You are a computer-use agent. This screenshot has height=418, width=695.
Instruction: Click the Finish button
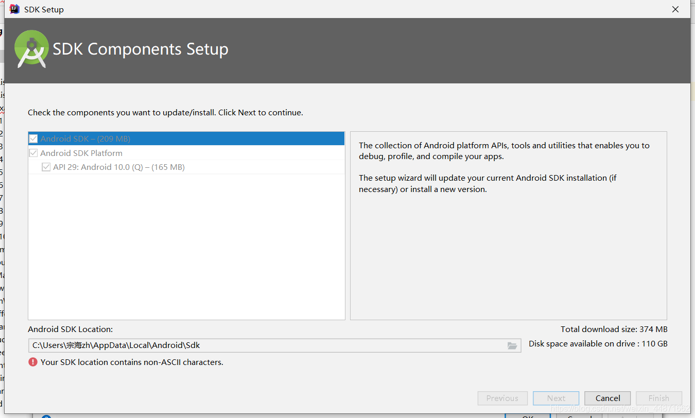[659, 398]
